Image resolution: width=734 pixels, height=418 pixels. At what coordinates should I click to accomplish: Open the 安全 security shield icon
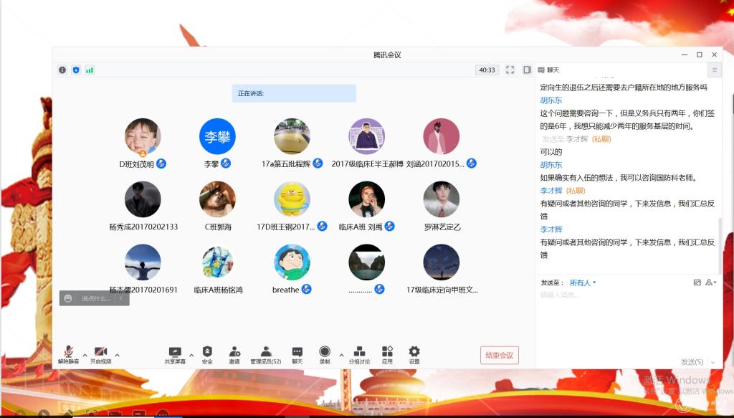tap(207, 352)
